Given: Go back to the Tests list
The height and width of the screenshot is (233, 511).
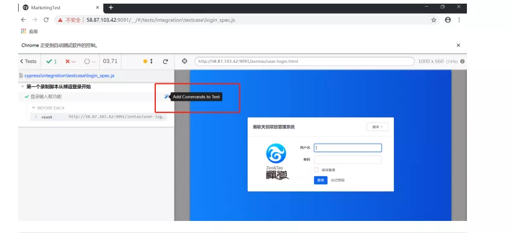Looking at the screenshot, I should pyautogui.click(x=28, y=61).
